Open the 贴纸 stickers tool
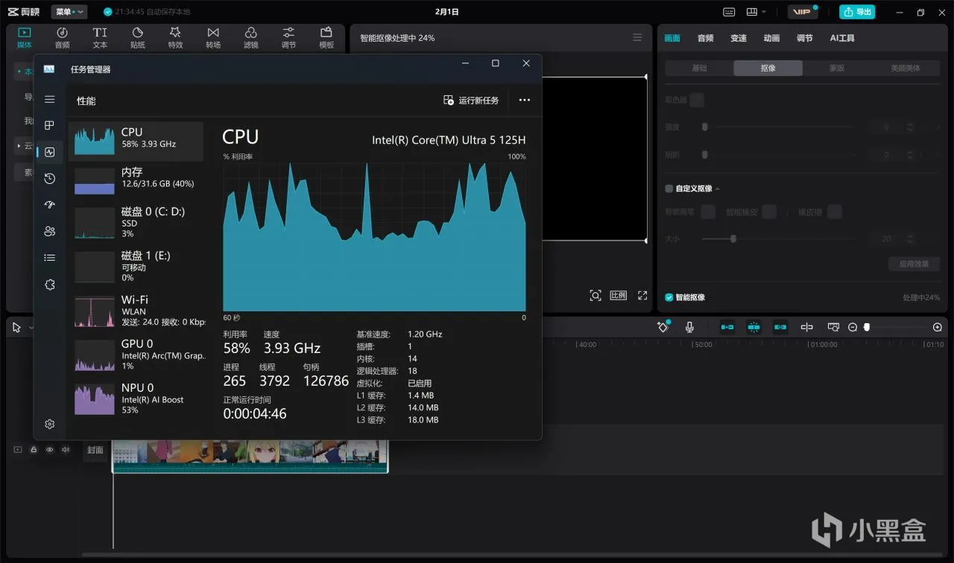The image size is (954, 563). click(138, 38)
